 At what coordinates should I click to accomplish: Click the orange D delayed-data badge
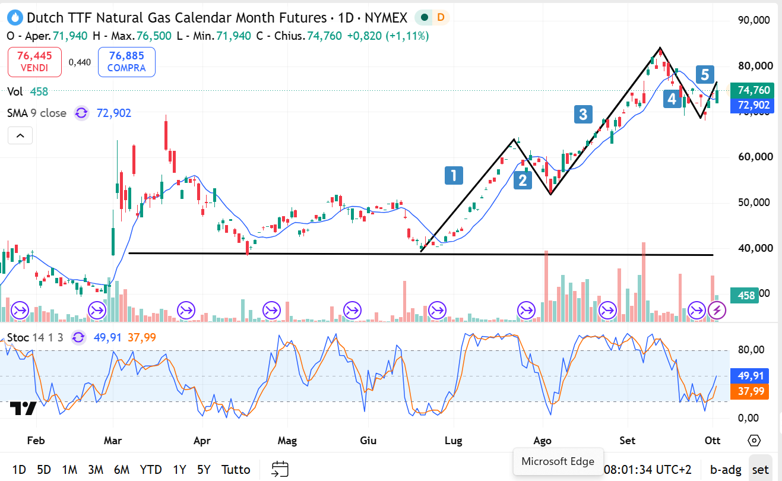(x=441, y=18)
